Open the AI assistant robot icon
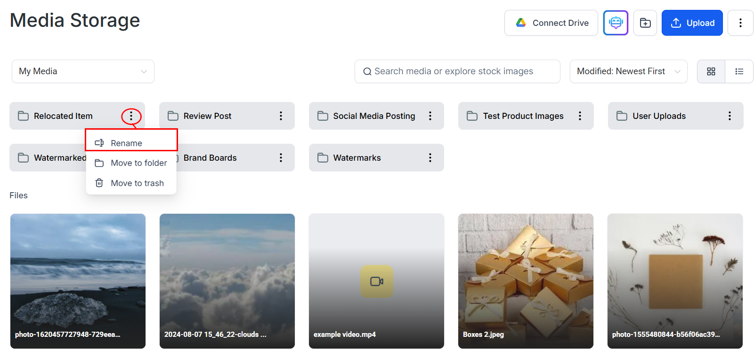 (616, 23)
